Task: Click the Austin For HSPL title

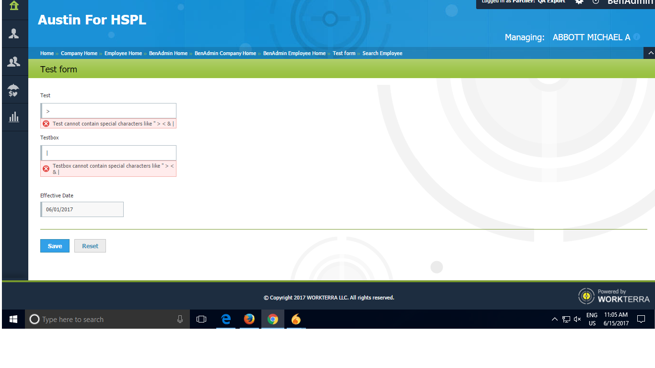Action: (x=92, y=20)
